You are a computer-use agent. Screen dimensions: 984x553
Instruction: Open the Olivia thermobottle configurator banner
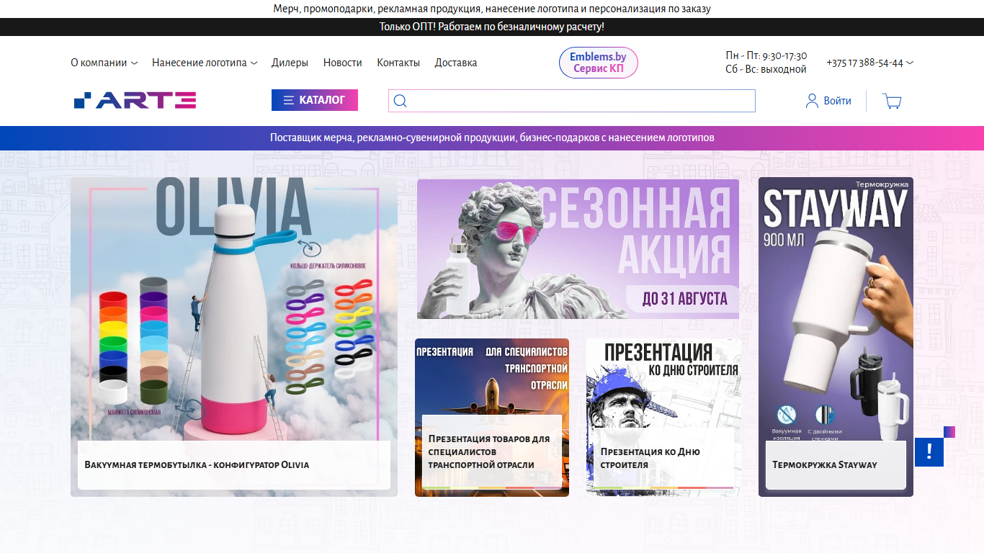point(234,337)
